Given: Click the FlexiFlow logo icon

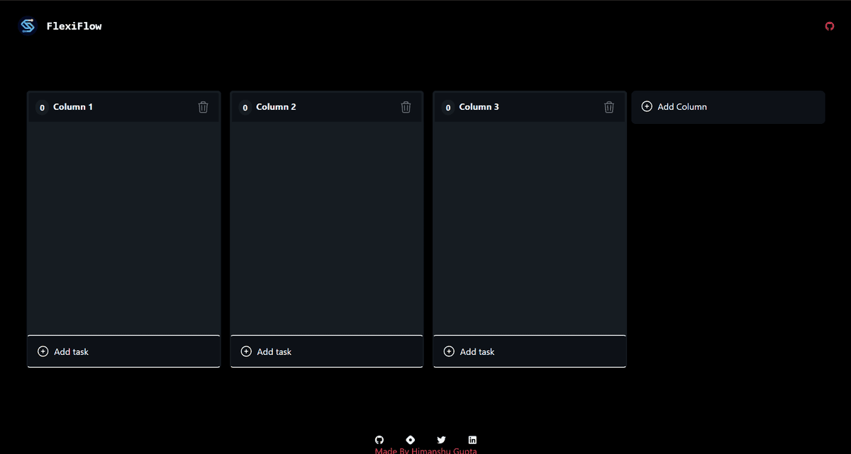Looking at the screenshot, I should coord(28,26).
